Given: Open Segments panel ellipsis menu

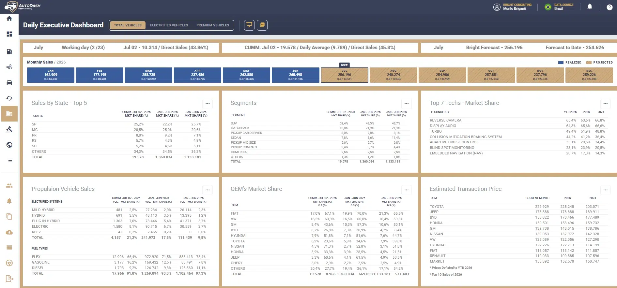Looking at the screenshot, I should (x=407, y=104).
